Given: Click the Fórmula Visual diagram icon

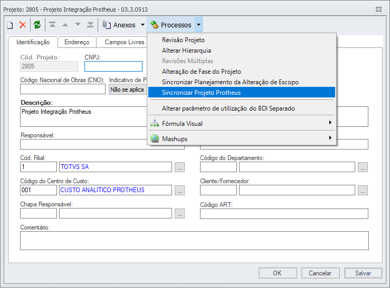Looking at the screenshot, I should click(x=155, y=123).
